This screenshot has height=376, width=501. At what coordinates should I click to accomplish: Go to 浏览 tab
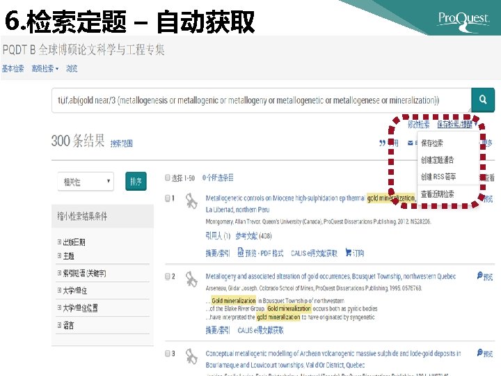click(72, 68)
